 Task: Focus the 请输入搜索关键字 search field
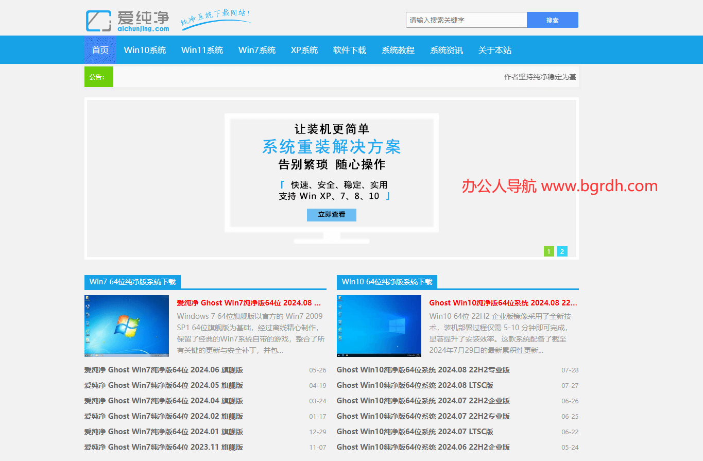point(466,20)
